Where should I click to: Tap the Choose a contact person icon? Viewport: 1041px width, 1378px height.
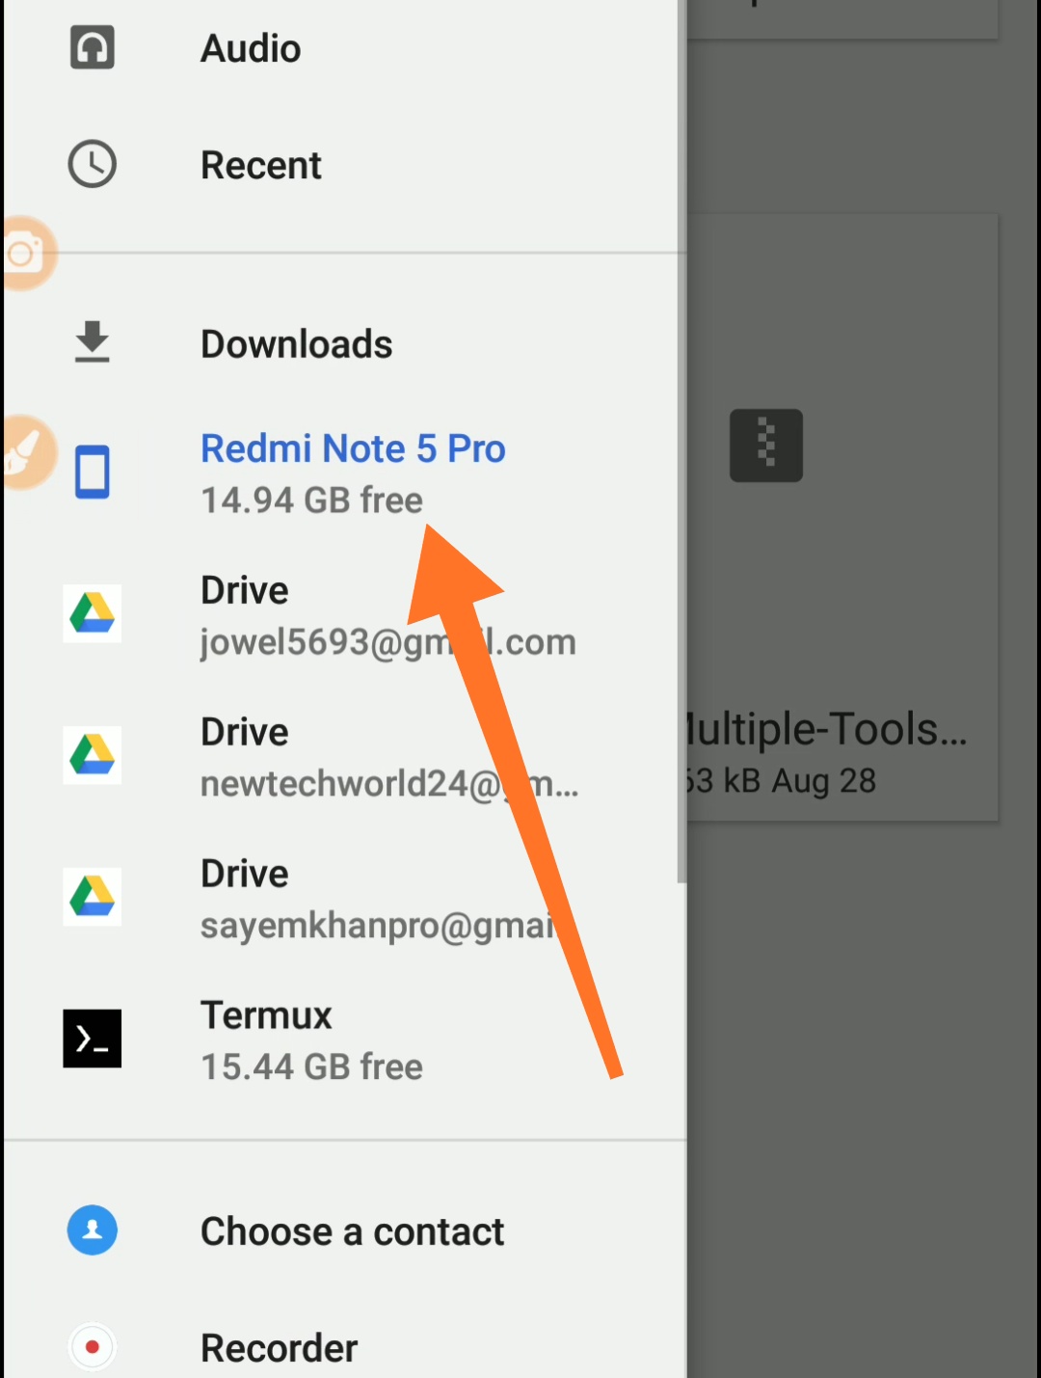(x=93, y=1230)
